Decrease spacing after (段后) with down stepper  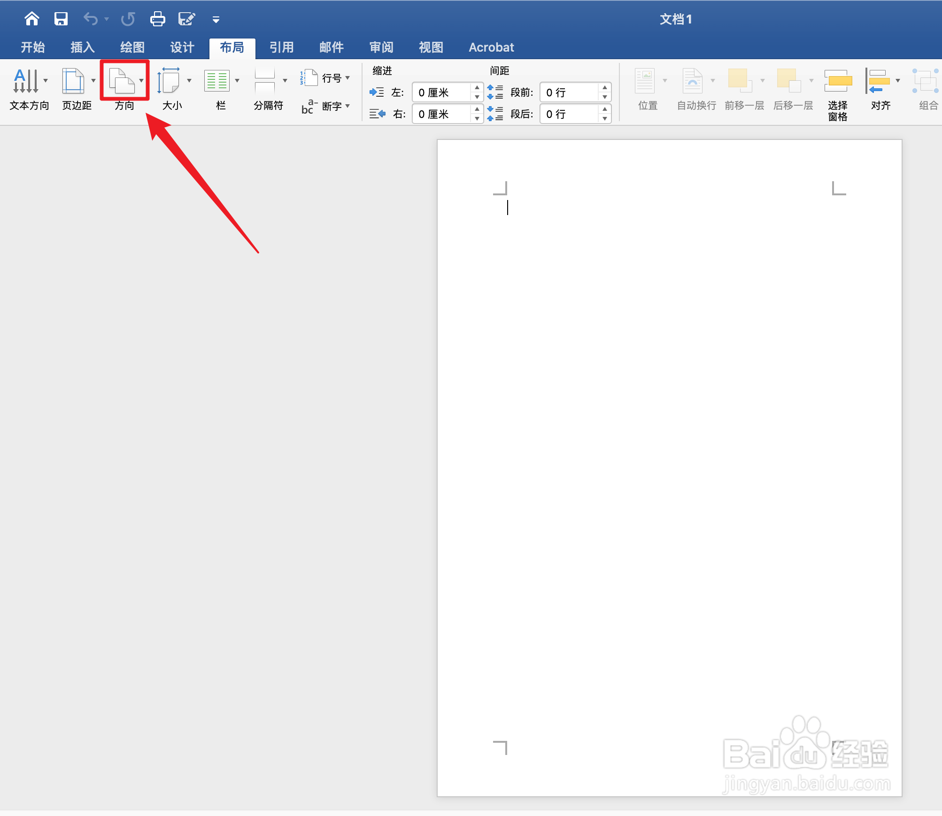[x=605, y=119]
